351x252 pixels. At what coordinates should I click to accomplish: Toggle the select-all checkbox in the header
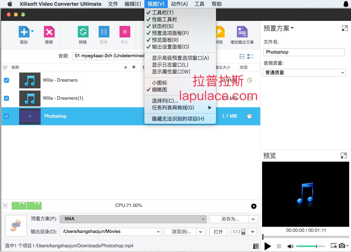click(x=5, y=67)
